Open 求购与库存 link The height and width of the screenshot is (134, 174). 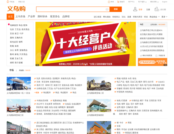tap(138, 17)
